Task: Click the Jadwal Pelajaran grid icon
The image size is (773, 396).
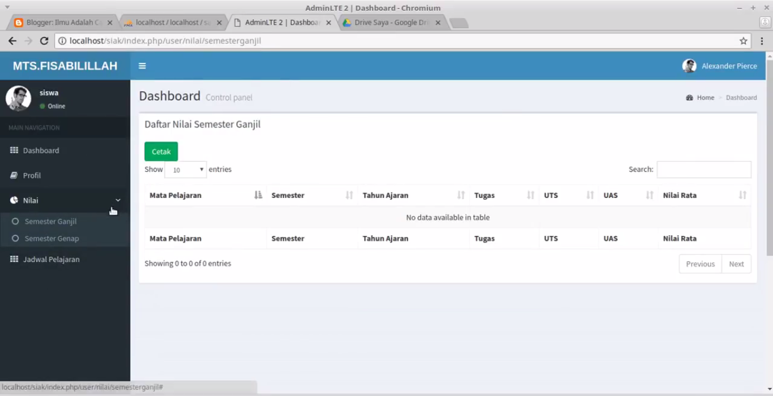Action: click(x=14, y=259)
